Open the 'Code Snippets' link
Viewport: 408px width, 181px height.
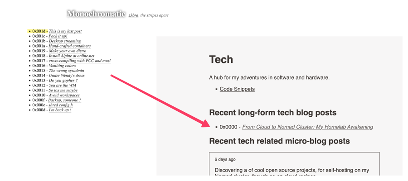click(x=237, y=89)
